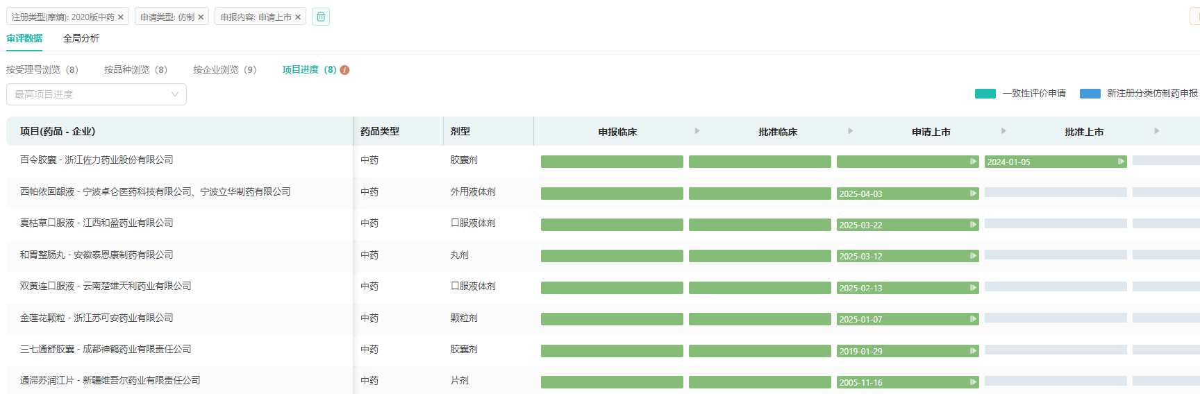Open the 最高项目进度 dropdown
This screenshot has height=394, width=1200.
(97, 94)
